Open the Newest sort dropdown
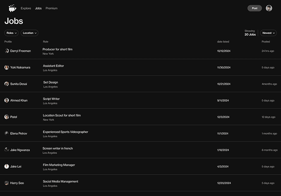 click(268, 33)
